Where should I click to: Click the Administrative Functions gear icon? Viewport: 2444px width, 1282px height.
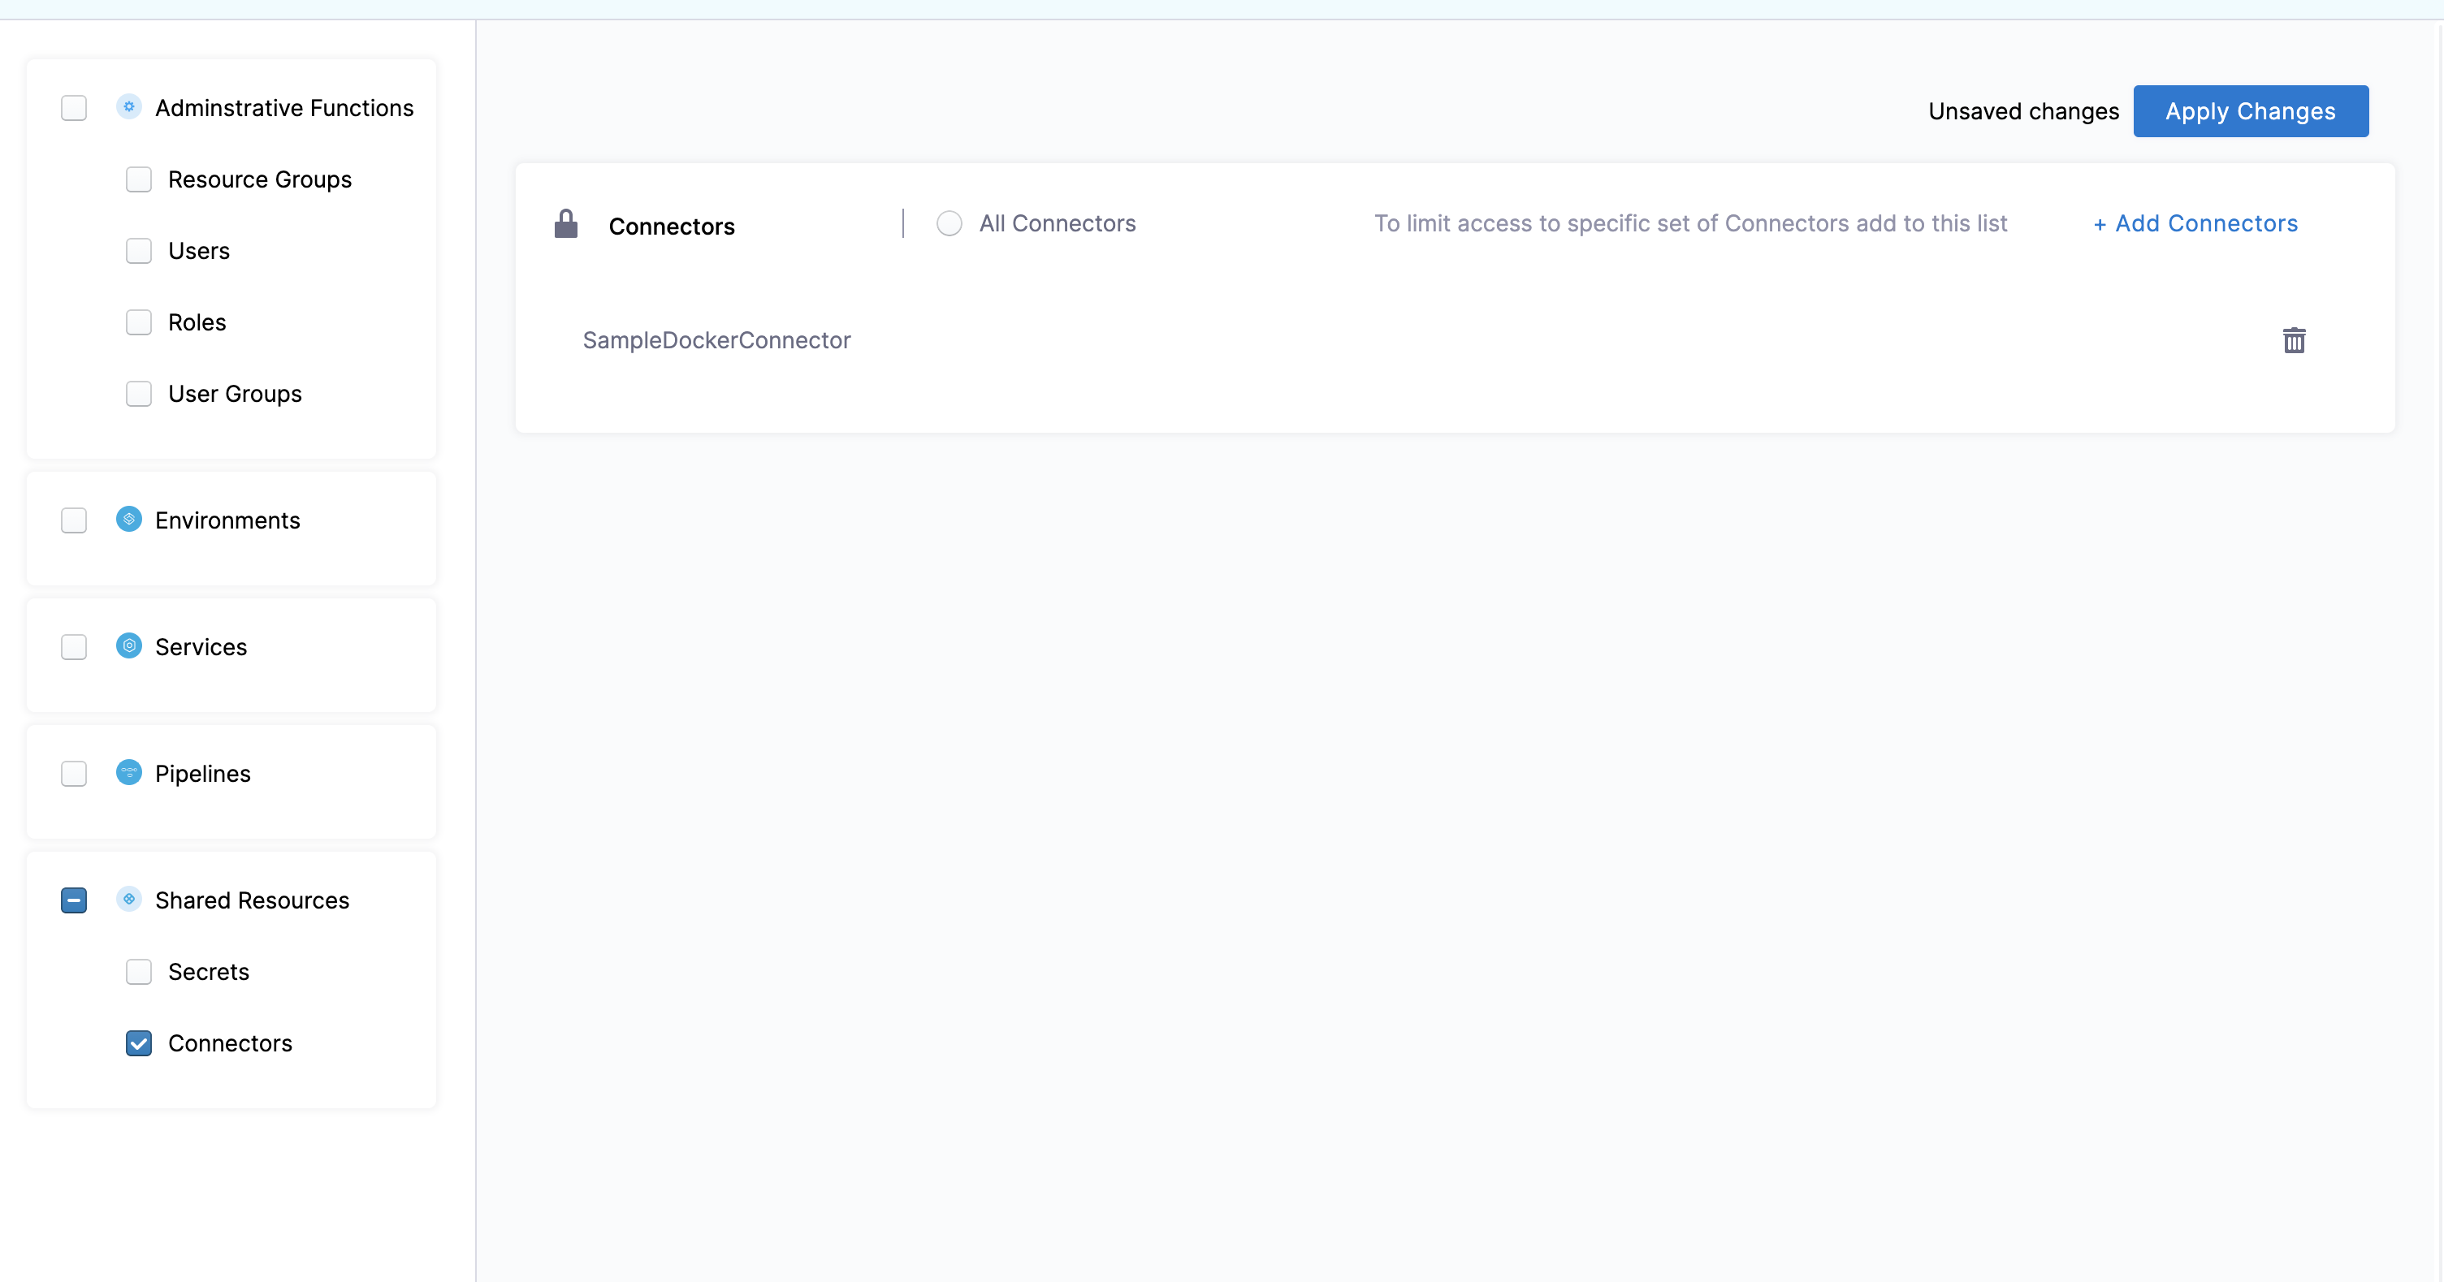(x=129, y=107)
